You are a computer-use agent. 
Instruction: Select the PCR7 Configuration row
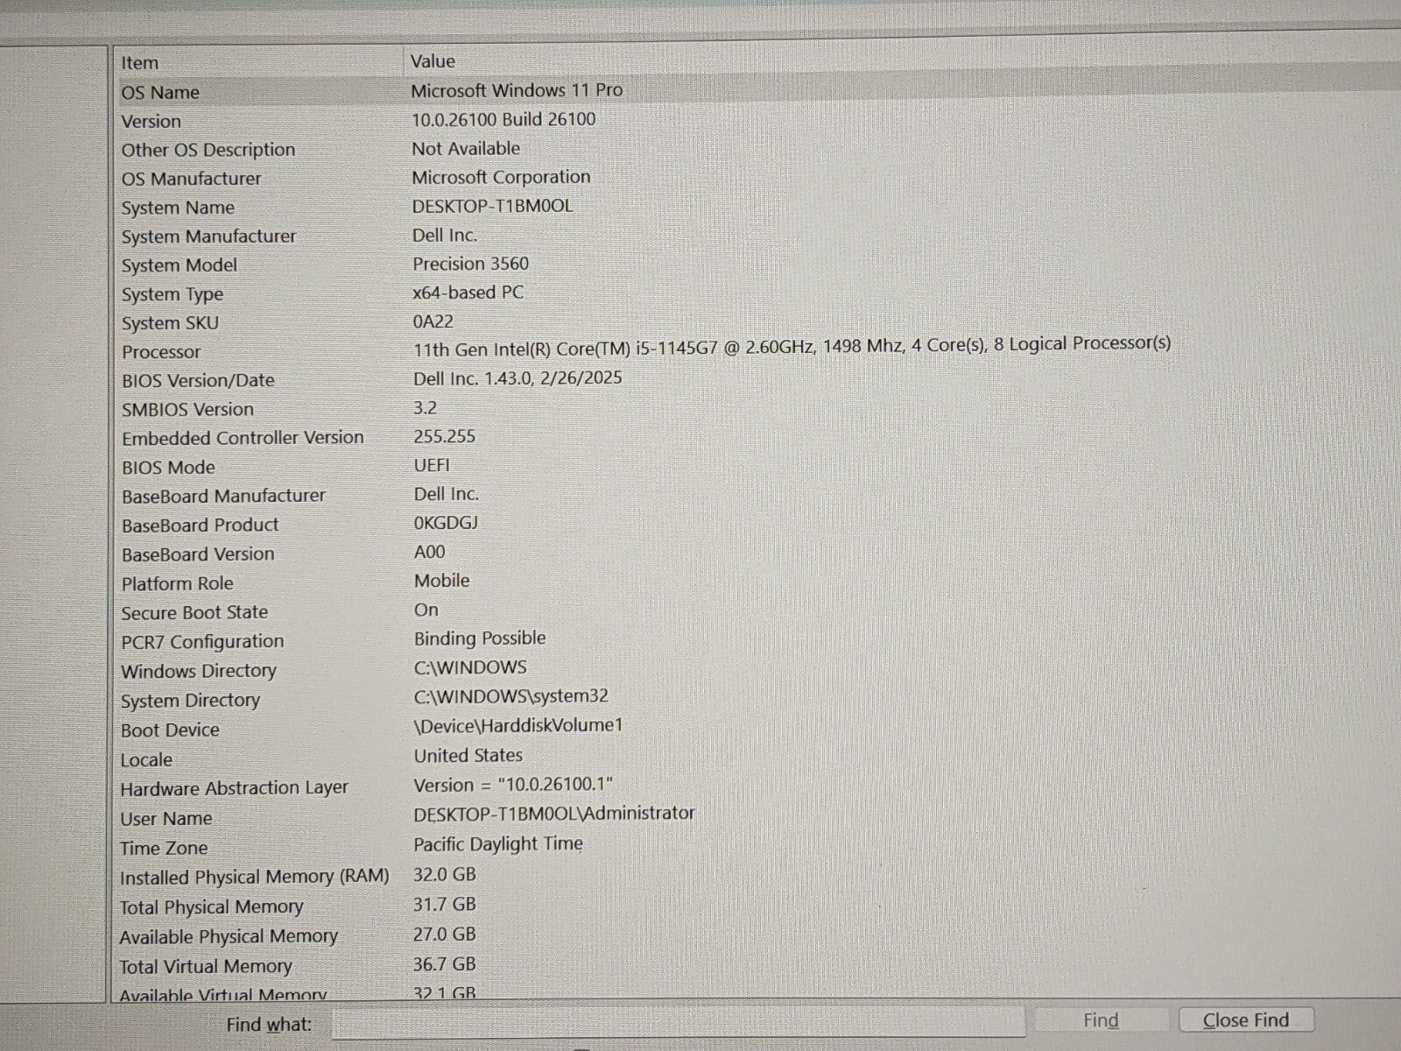pos(202,642)
